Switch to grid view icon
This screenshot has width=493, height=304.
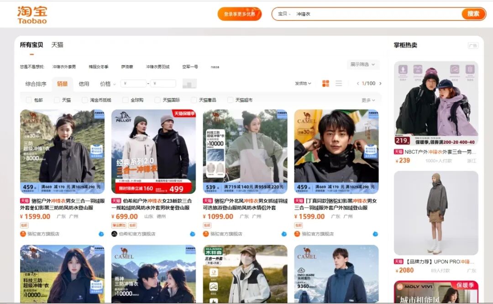326,84
